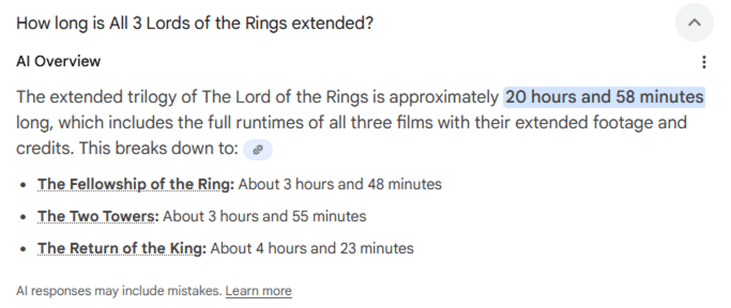Open the AI Overview three-dot options menu
Image resolution: width=731 pixels, height=308 pixels.
(704, 61)
